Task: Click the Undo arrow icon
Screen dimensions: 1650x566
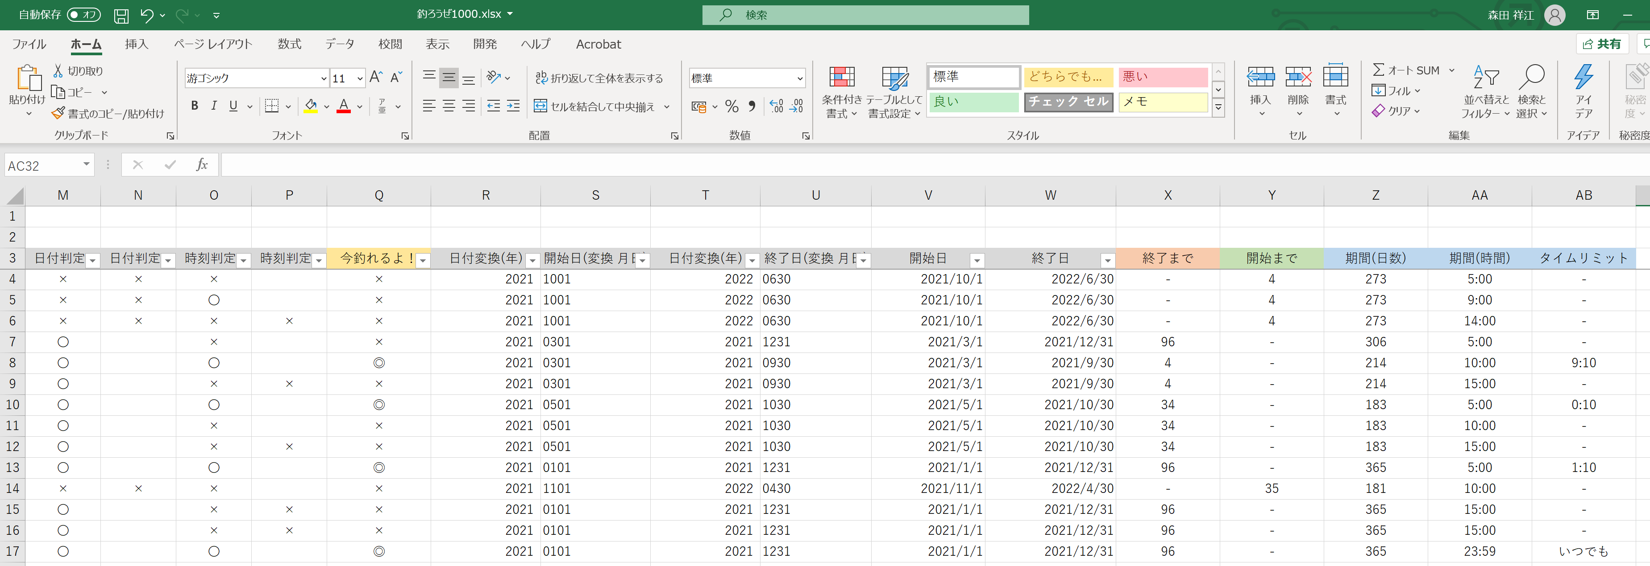Action: tap(147, 15)
